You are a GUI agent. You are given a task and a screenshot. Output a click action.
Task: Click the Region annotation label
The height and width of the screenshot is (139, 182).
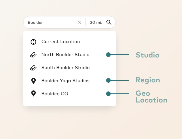148,80
